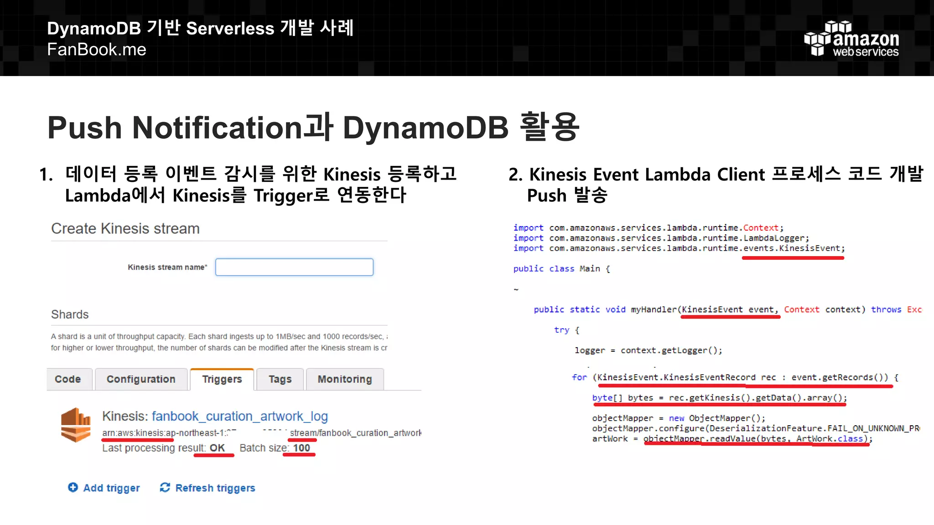Image resolution: width=934 pixels, height=525 pixels.
Task: Click the step 1 Kinesis registration heading
Action: pos(248,185)
